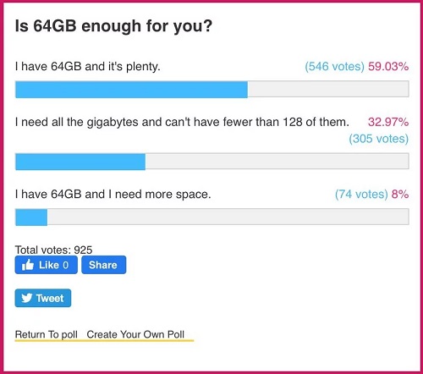Click the Total votes: 925 text
This screenshot has height=374, width=423.
pyautogui.click(x=53, y=250)
